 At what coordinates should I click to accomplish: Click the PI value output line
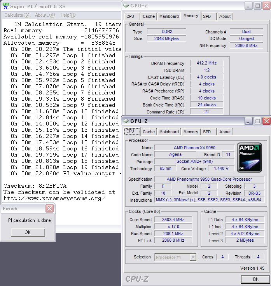click(66, 173)
